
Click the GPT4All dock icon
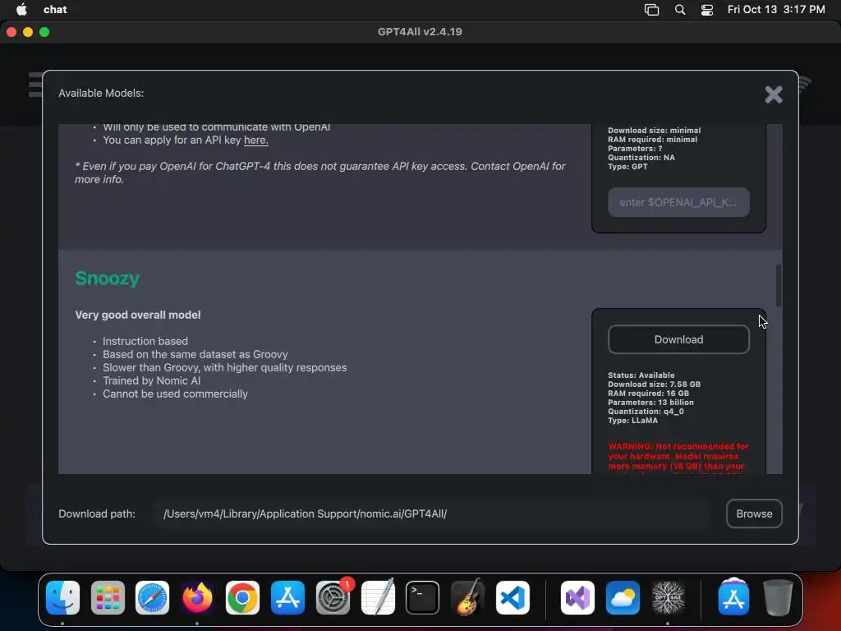(x=668, y=598)
